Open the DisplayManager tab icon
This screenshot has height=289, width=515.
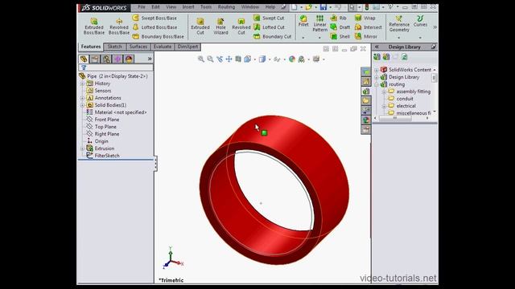129,59
